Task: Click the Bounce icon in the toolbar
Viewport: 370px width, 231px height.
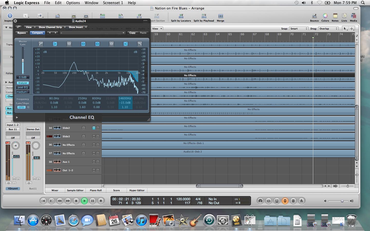Action: 314,16
